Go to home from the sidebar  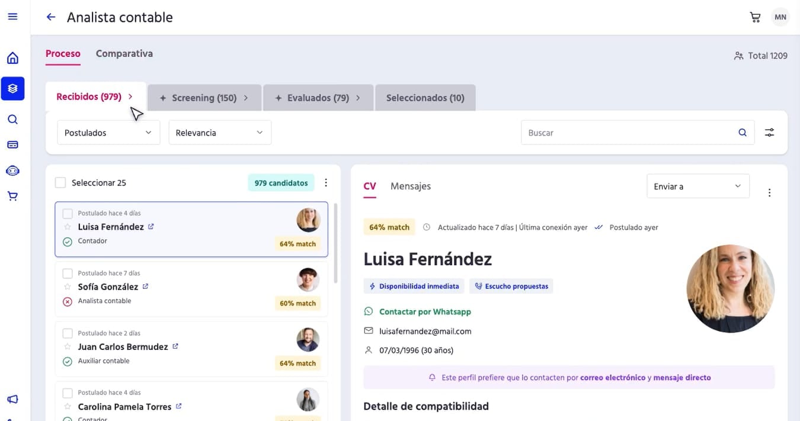12,58
